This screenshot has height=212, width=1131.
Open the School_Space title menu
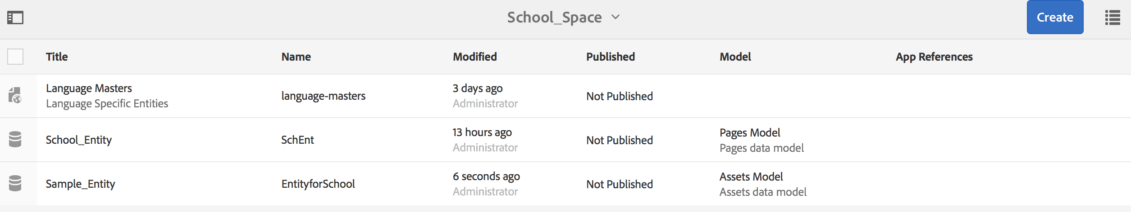[x=554, y=17]
